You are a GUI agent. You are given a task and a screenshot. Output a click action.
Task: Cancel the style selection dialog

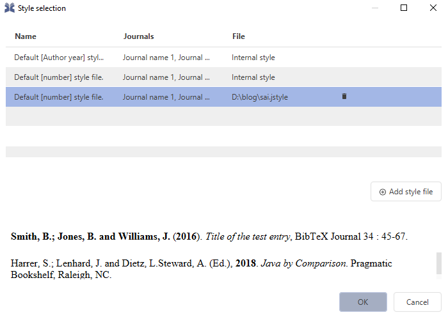pyautogui.click(x=417, y=302)
